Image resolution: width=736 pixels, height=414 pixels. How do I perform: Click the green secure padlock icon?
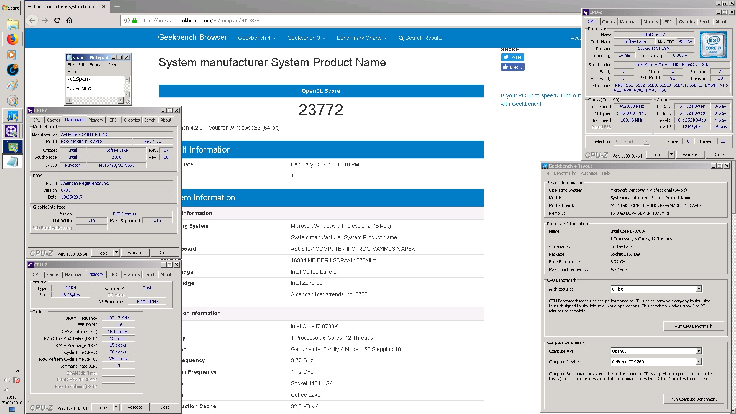tap(135, 20)
